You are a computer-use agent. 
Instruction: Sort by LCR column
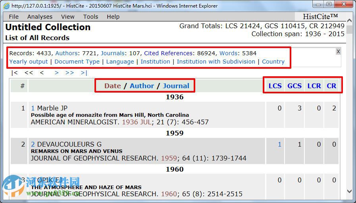[314, 86]
